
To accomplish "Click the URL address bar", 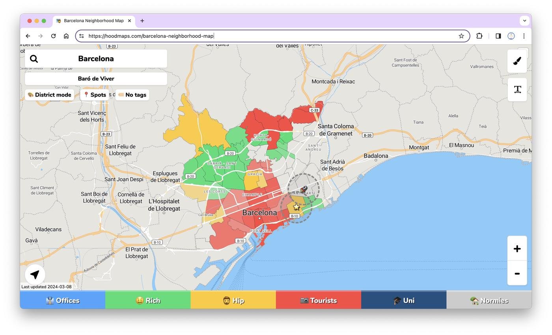I will (x=268, y=36).
